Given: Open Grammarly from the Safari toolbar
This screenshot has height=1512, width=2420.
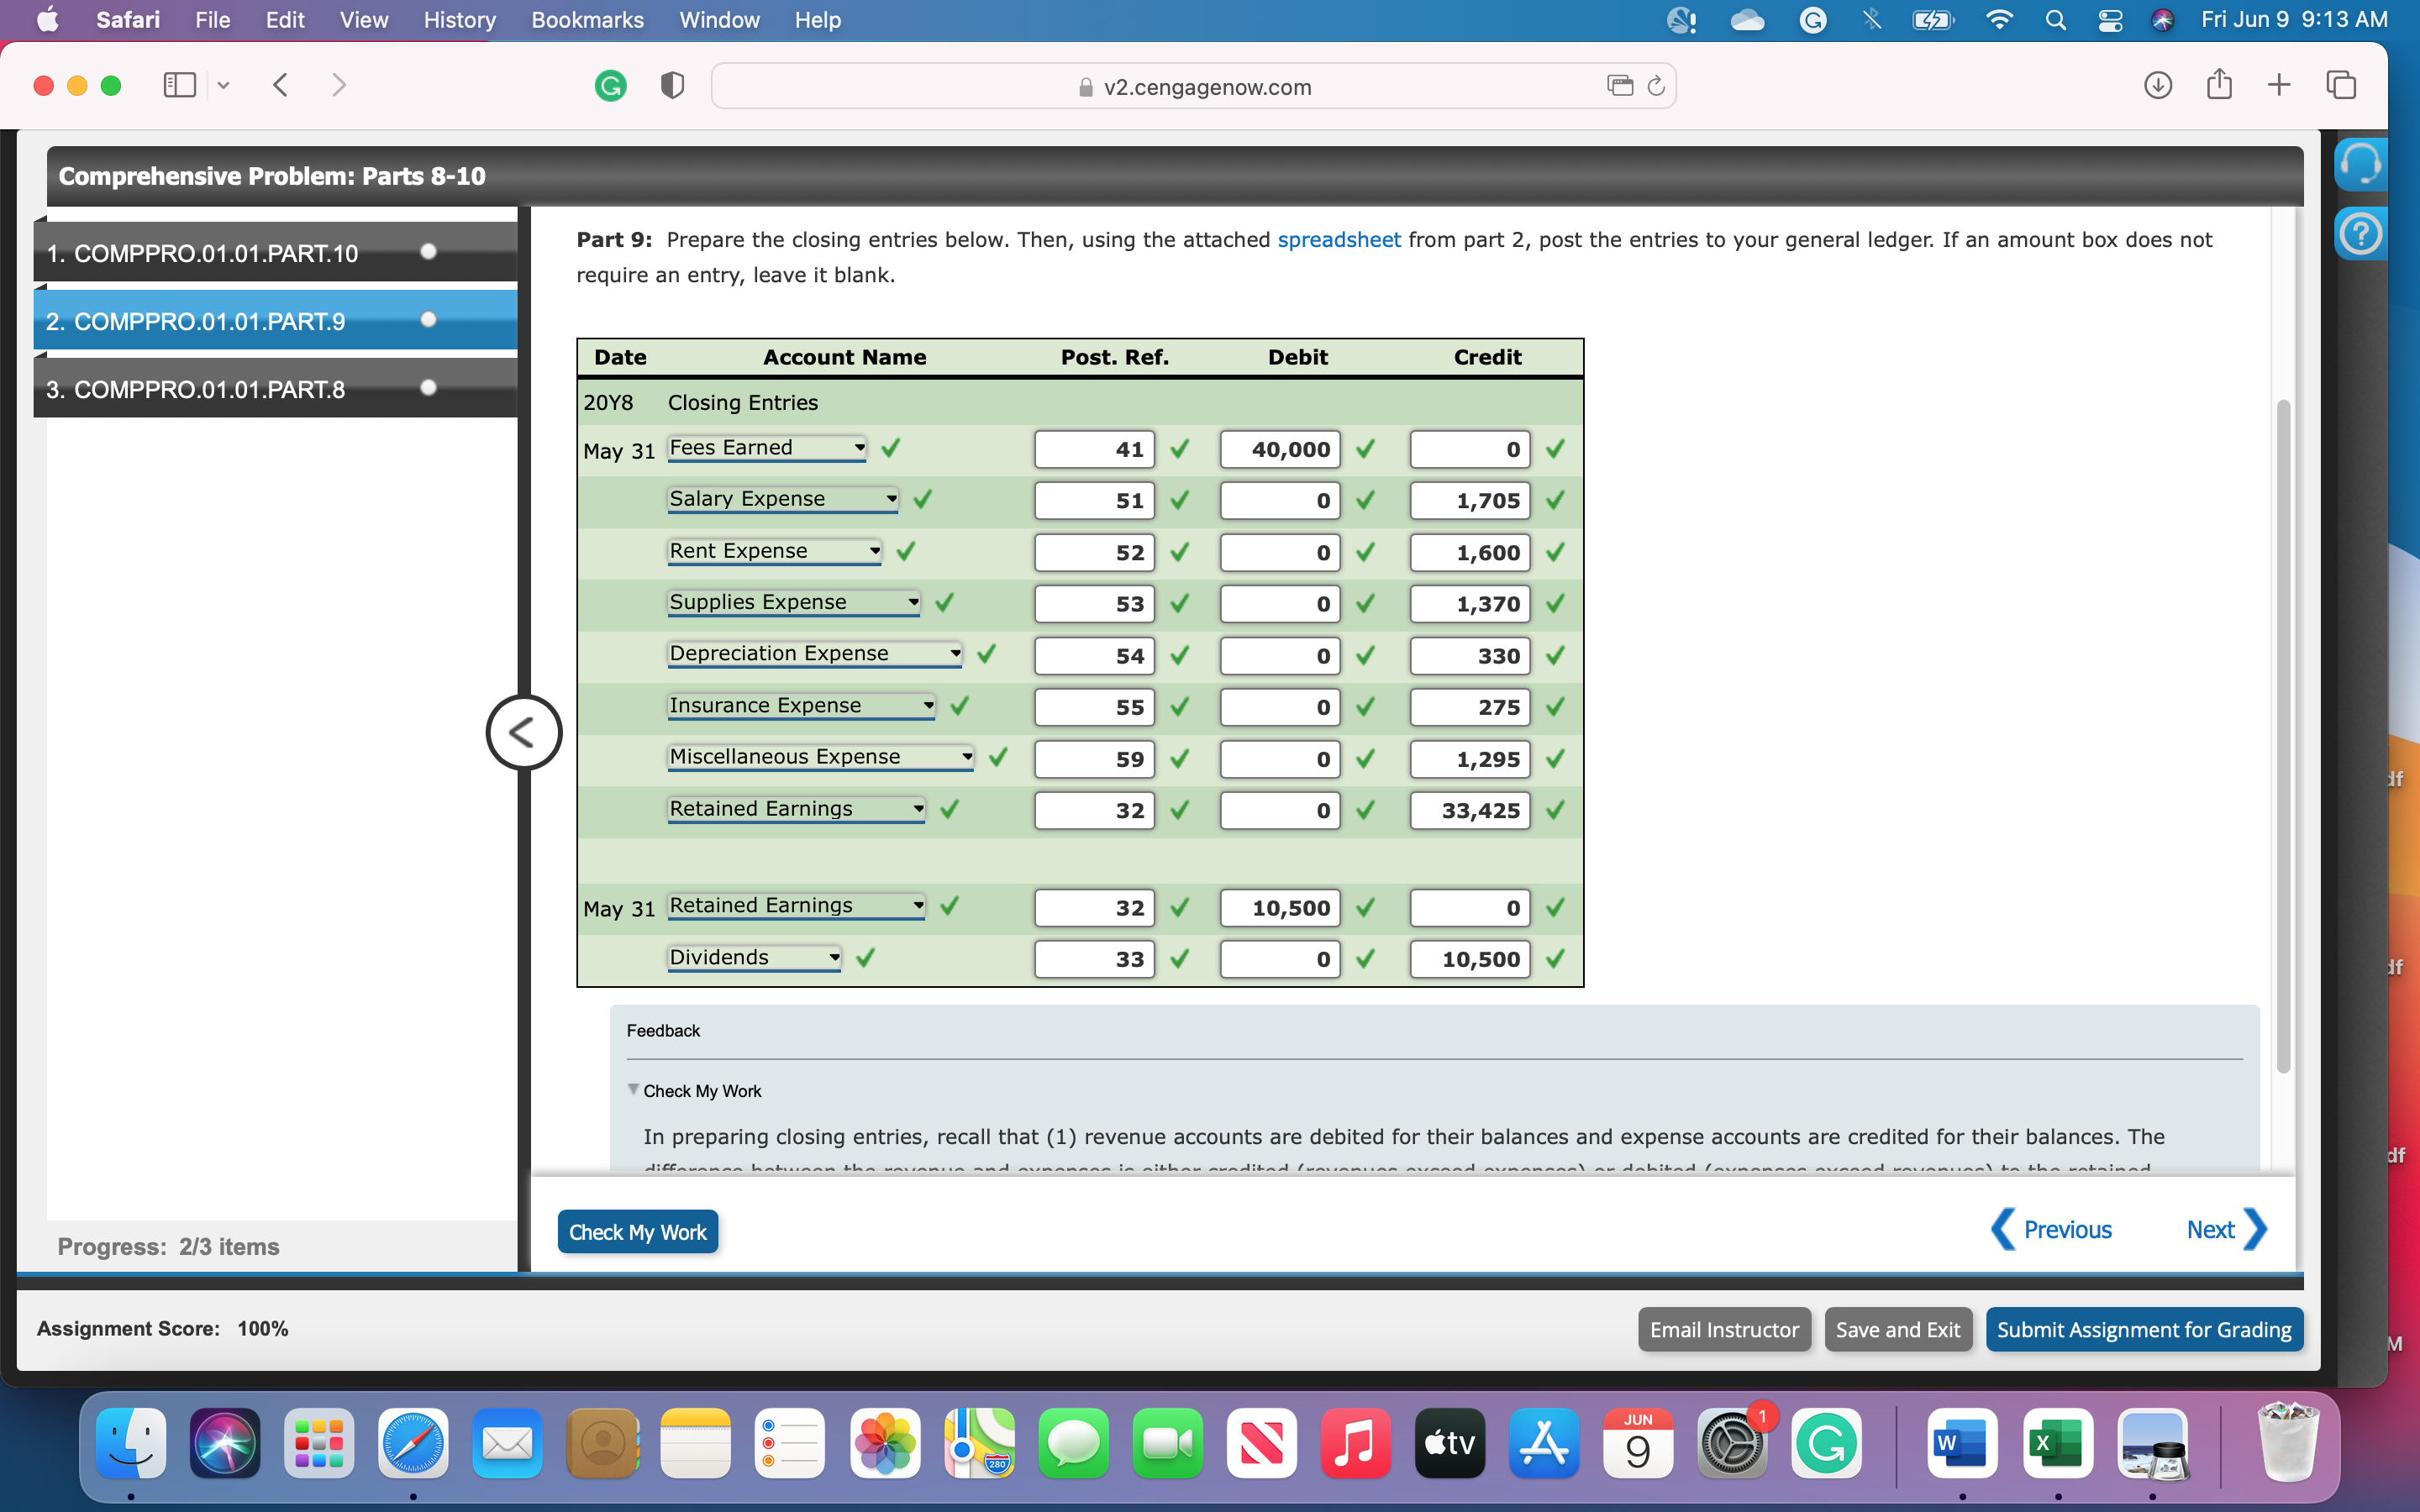Looking at the screenshot, I should click(611, 86).
